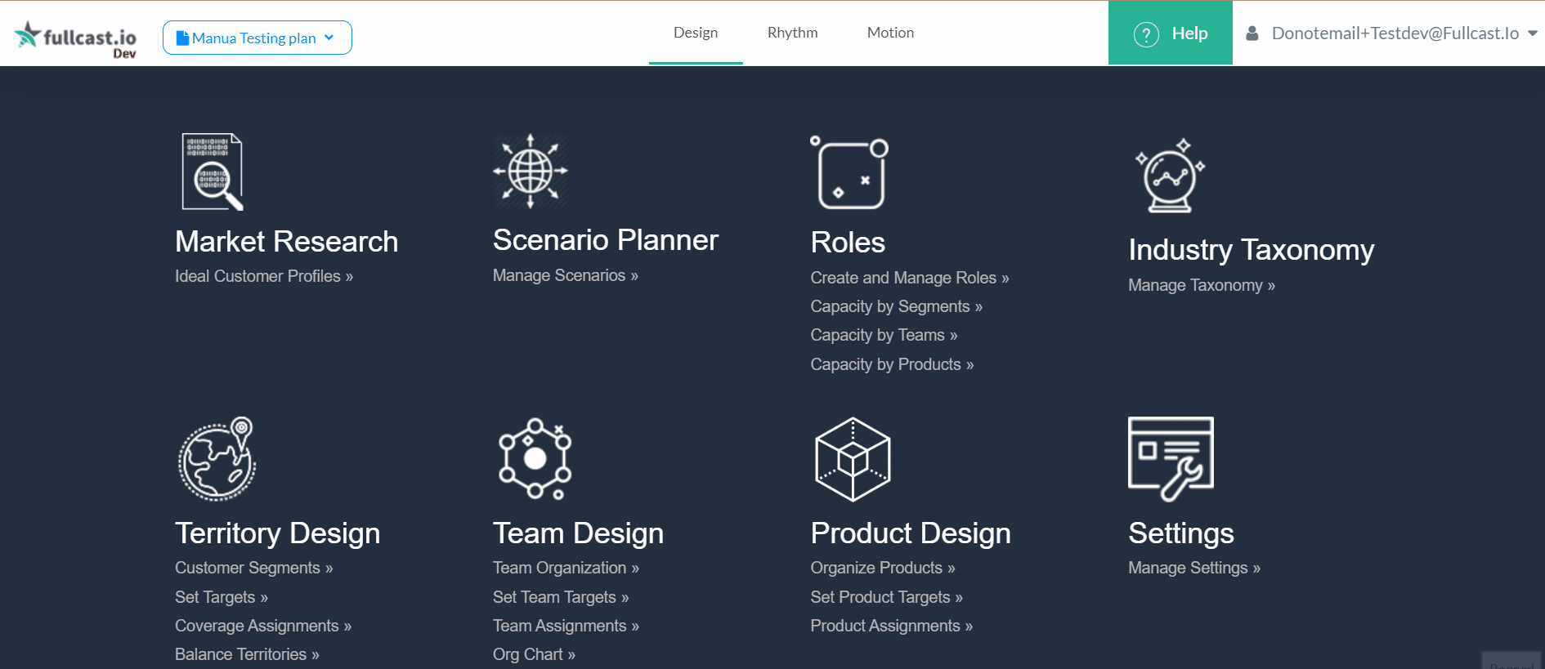Click the Settings wrench window icon
This screenshot has width=1545, height=669.
pos(1171,458)
